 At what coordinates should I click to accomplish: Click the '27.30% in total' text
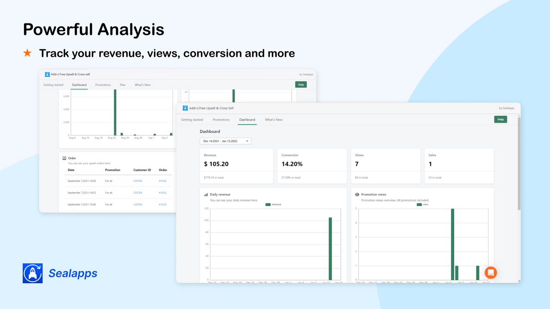click(x=291, y=178)
